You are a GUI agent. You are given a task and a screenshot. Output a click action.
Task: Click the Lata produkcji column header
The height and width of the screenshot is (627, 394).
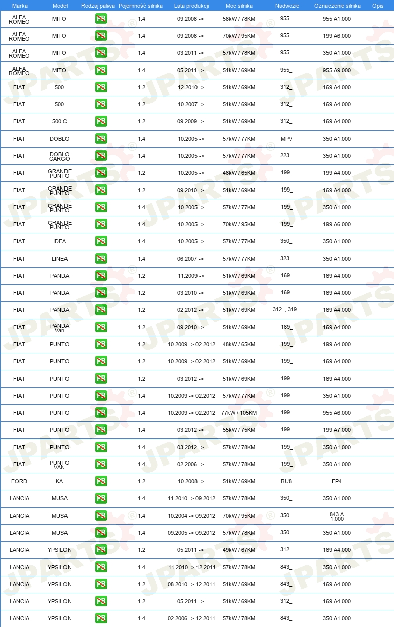pos(191,6)
